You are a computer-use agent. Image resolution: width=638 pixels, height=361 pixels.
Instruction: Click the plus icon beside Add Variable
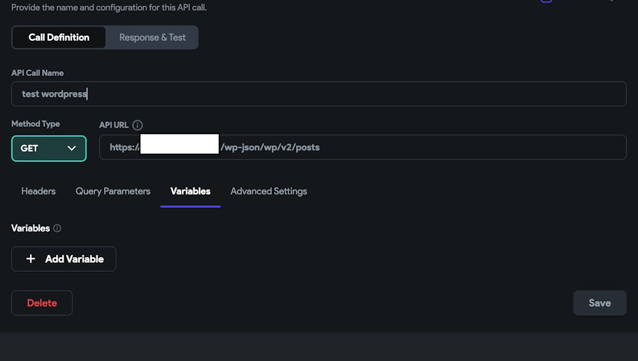click(31, 259)
